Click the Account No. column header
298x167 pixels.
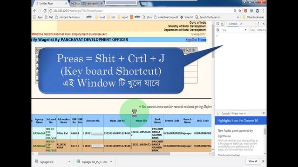[x=93, y=121]
